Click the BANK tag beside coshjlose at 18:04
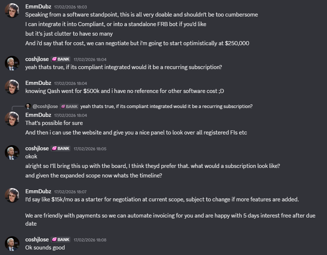Viewport: 327px width, 255px height. 61,59
